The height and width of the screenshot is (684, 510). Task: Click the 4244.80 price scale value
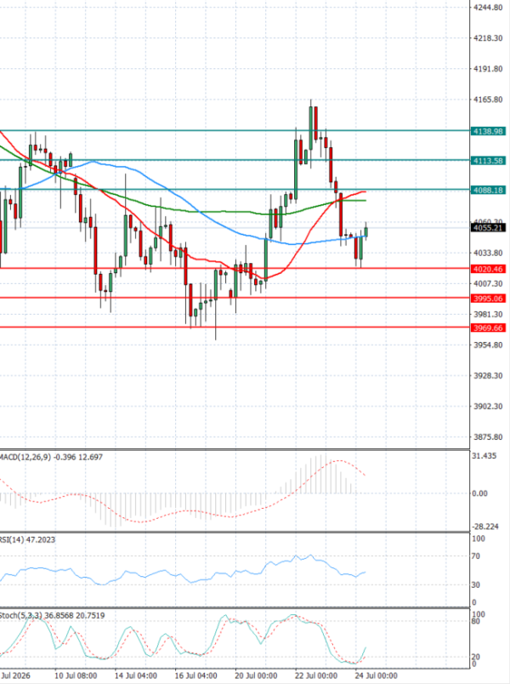point(488,8)
